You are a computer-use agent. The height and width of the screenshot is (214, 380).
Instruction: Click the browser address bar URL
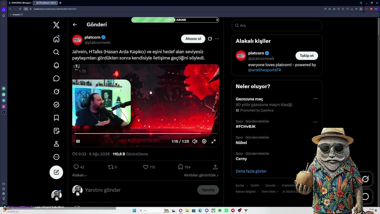(55, 9)
